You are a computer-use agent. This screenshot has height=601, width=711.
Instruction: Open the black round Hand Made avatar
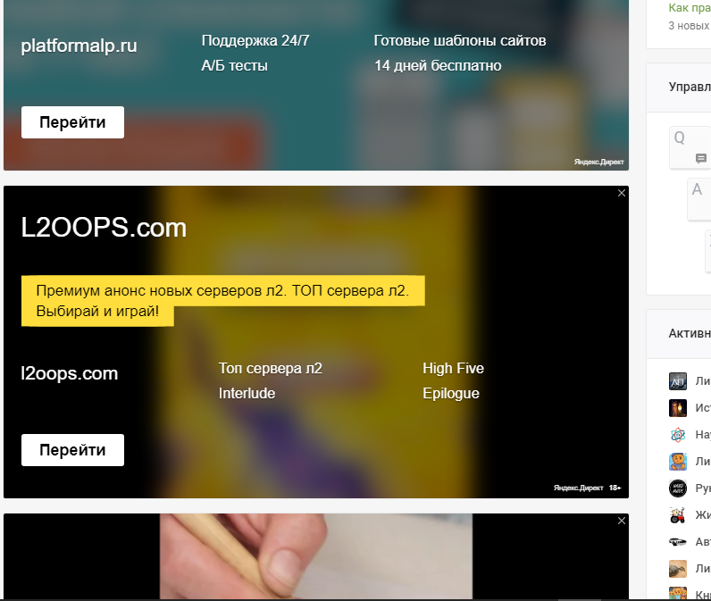pyautogui.click(x=678, y=488)
